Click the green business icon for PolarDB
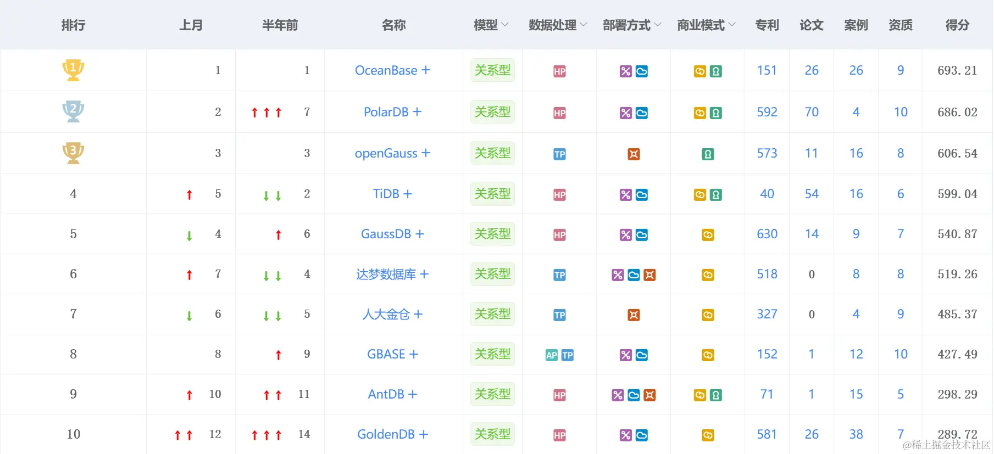This screenshot has width=994, height=454. point(715,113)
